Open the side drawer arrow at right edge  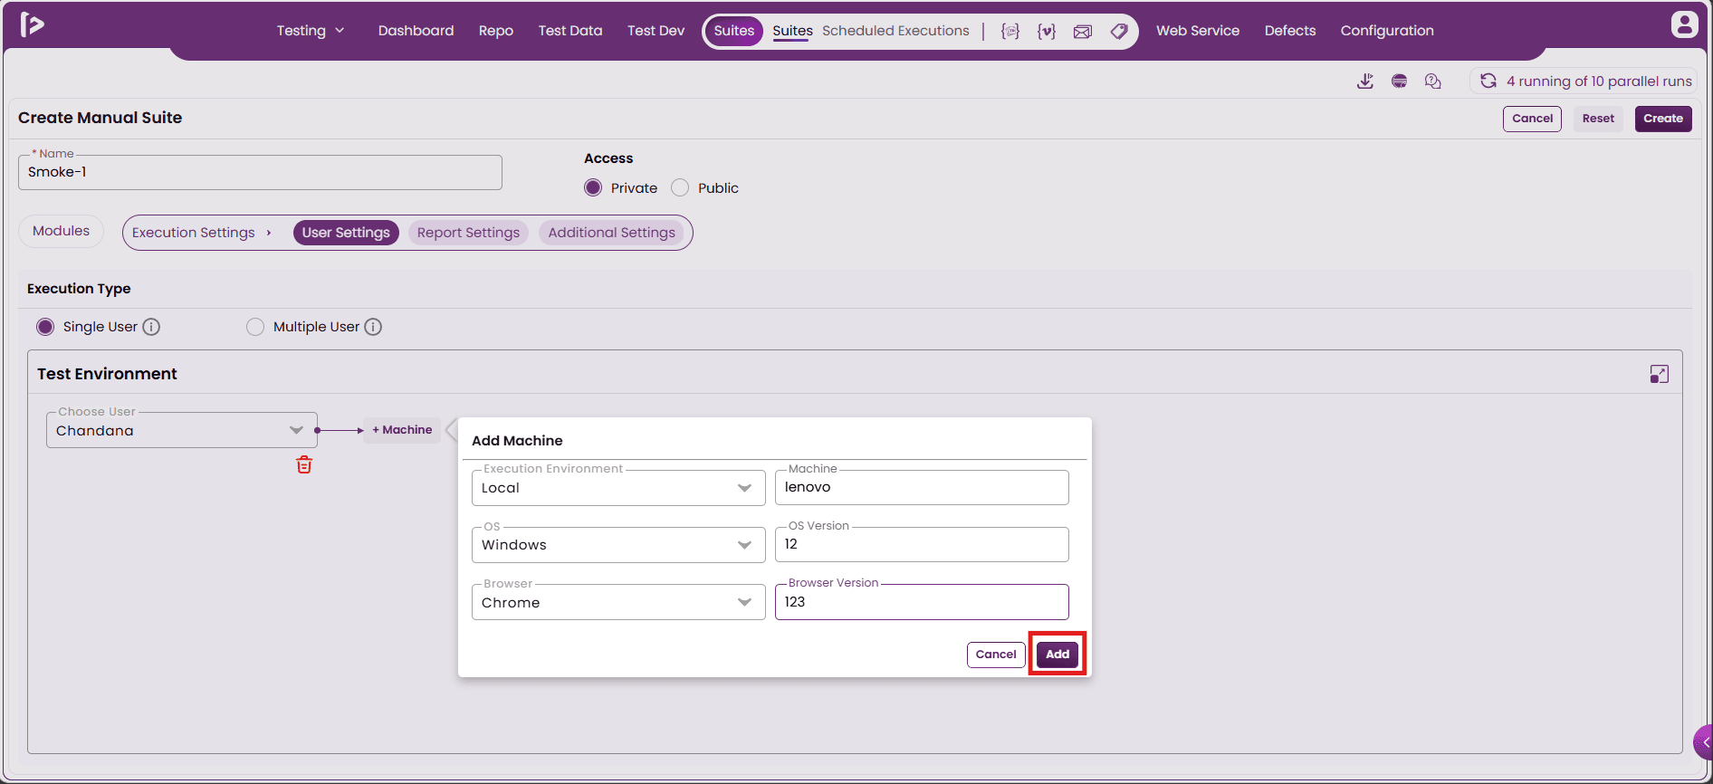(1704, 742)
